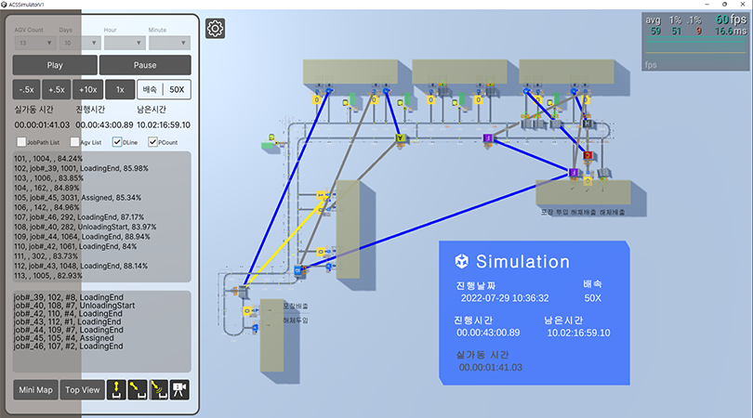Click the camera on tripod icon
The height and width of the screenshot is (418, 753).
(180, 389)
